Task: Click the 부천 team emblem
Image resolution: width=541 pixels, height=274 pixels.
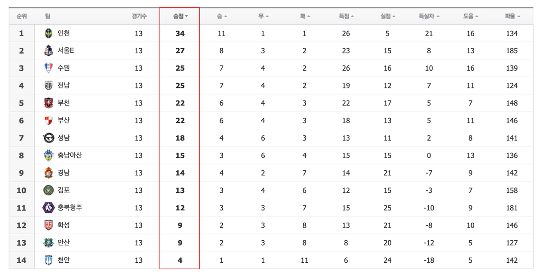Action: 48,103
